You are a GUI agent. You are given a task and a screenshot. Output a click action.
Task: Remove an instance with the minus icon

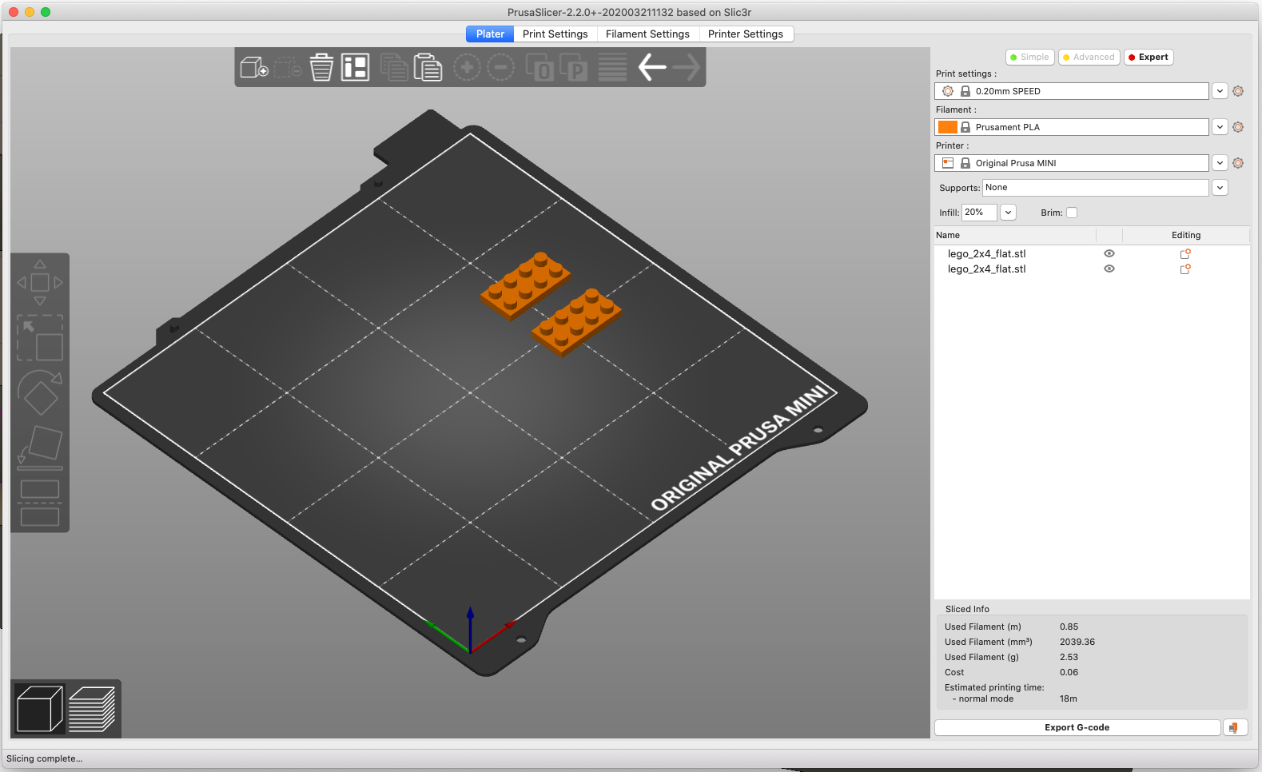click(501, 67)
